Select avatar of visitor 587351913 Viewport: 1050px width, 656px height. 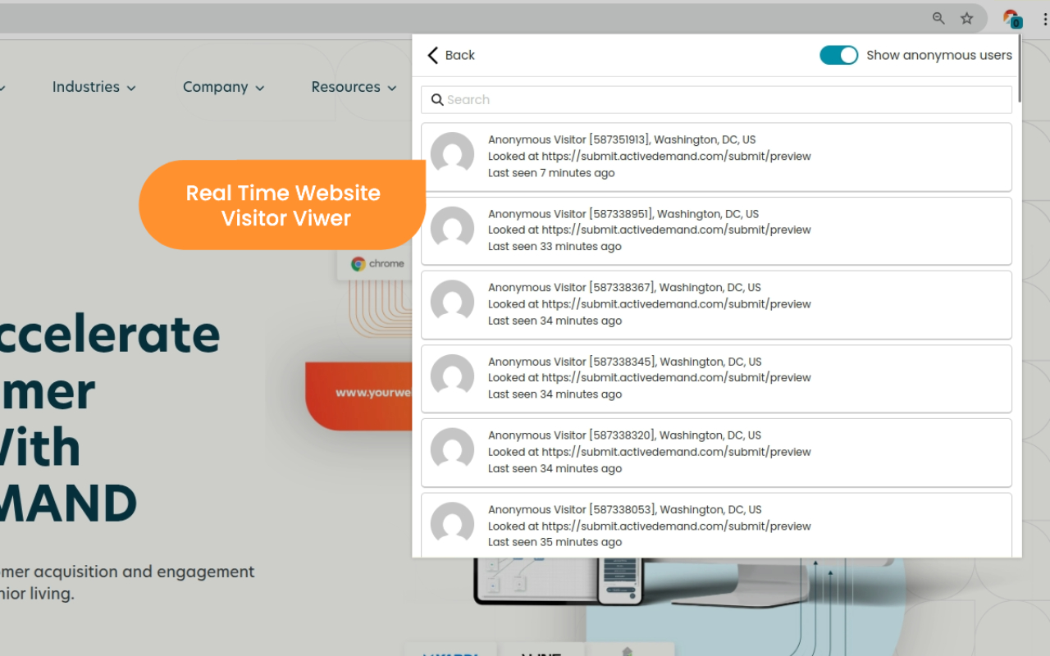(x=453, y=154)
